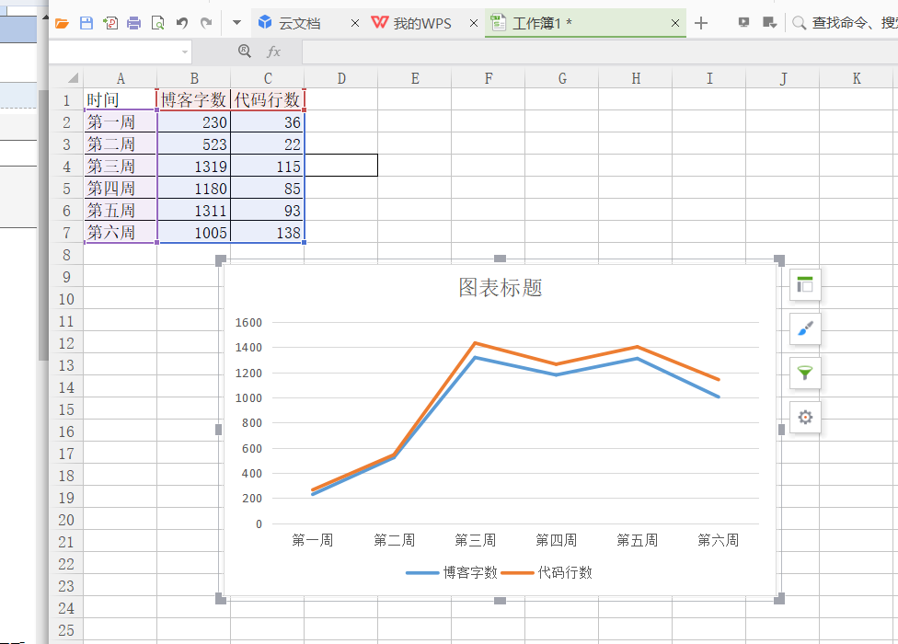Click the zoom magnifier next to fx
The width and height of the screenshot is (898, 644).
point(245,52)
